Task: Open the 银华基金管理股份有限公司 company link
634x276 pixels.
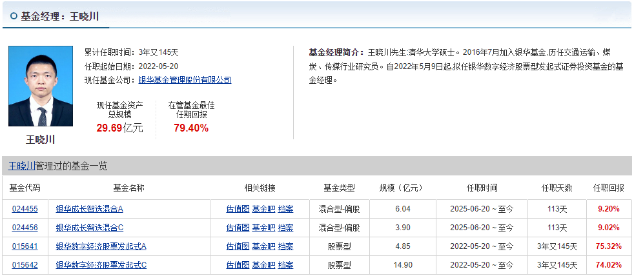Action: tap(185, 80)
